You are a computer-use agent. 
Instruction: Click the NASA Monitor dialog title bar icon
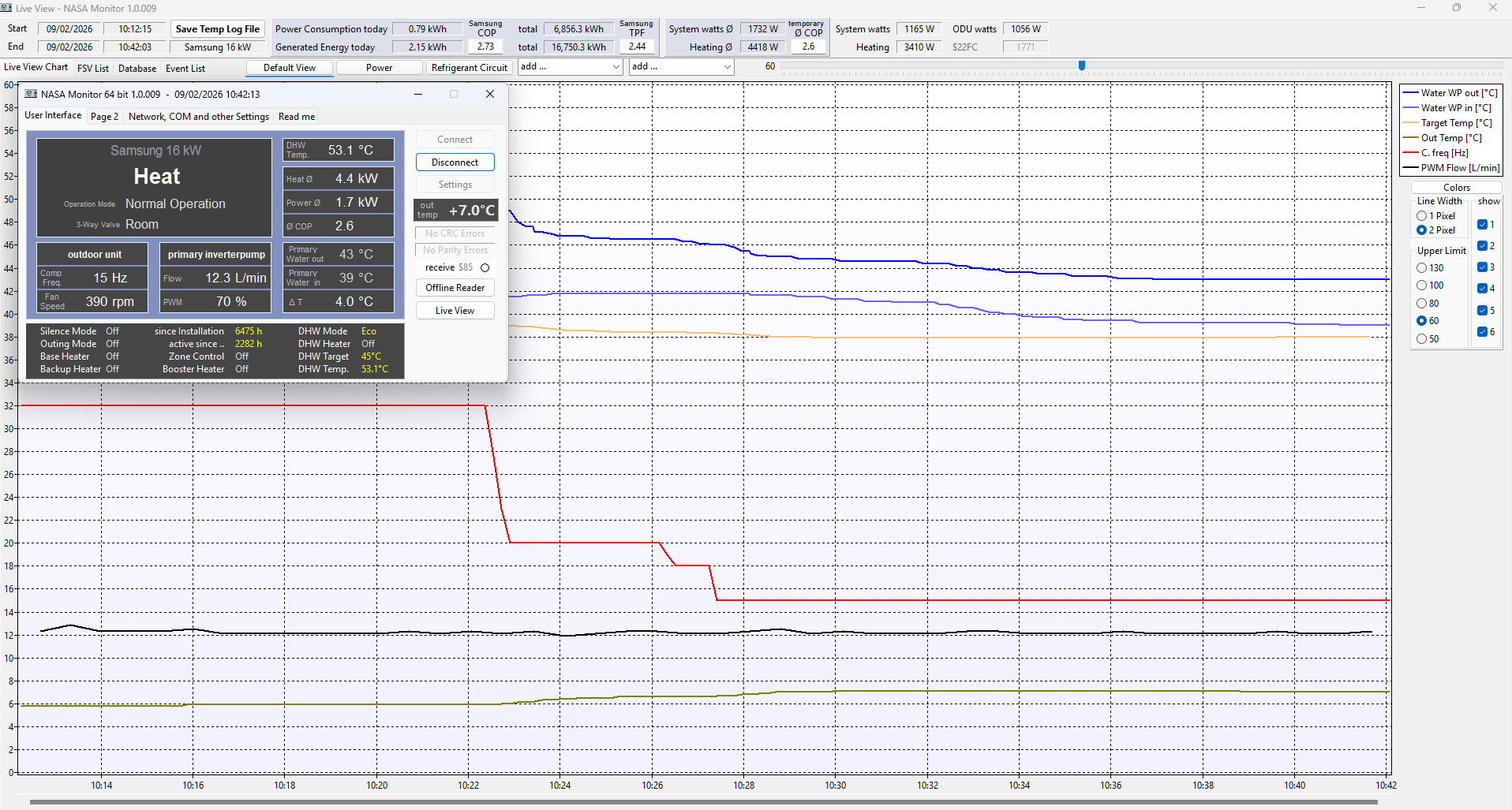pos(32,94)
